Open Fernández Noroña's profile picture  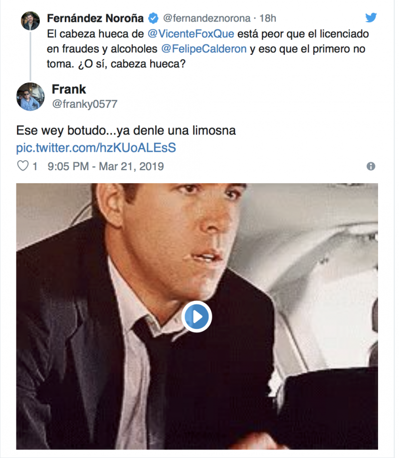(x=30, y=21)
